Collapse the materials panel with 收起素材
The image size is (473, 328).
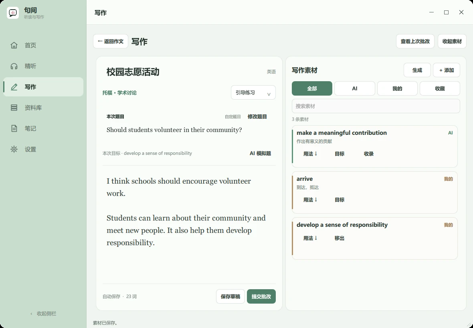coord(452,41)
